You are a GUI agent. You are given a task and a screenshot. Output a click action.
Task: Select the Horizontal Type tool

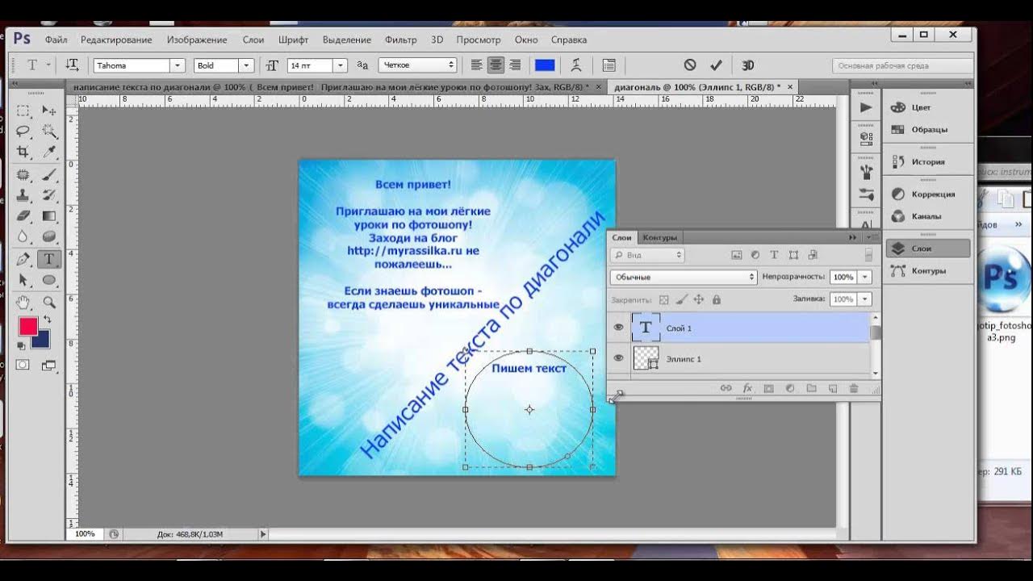coord(49,259)
